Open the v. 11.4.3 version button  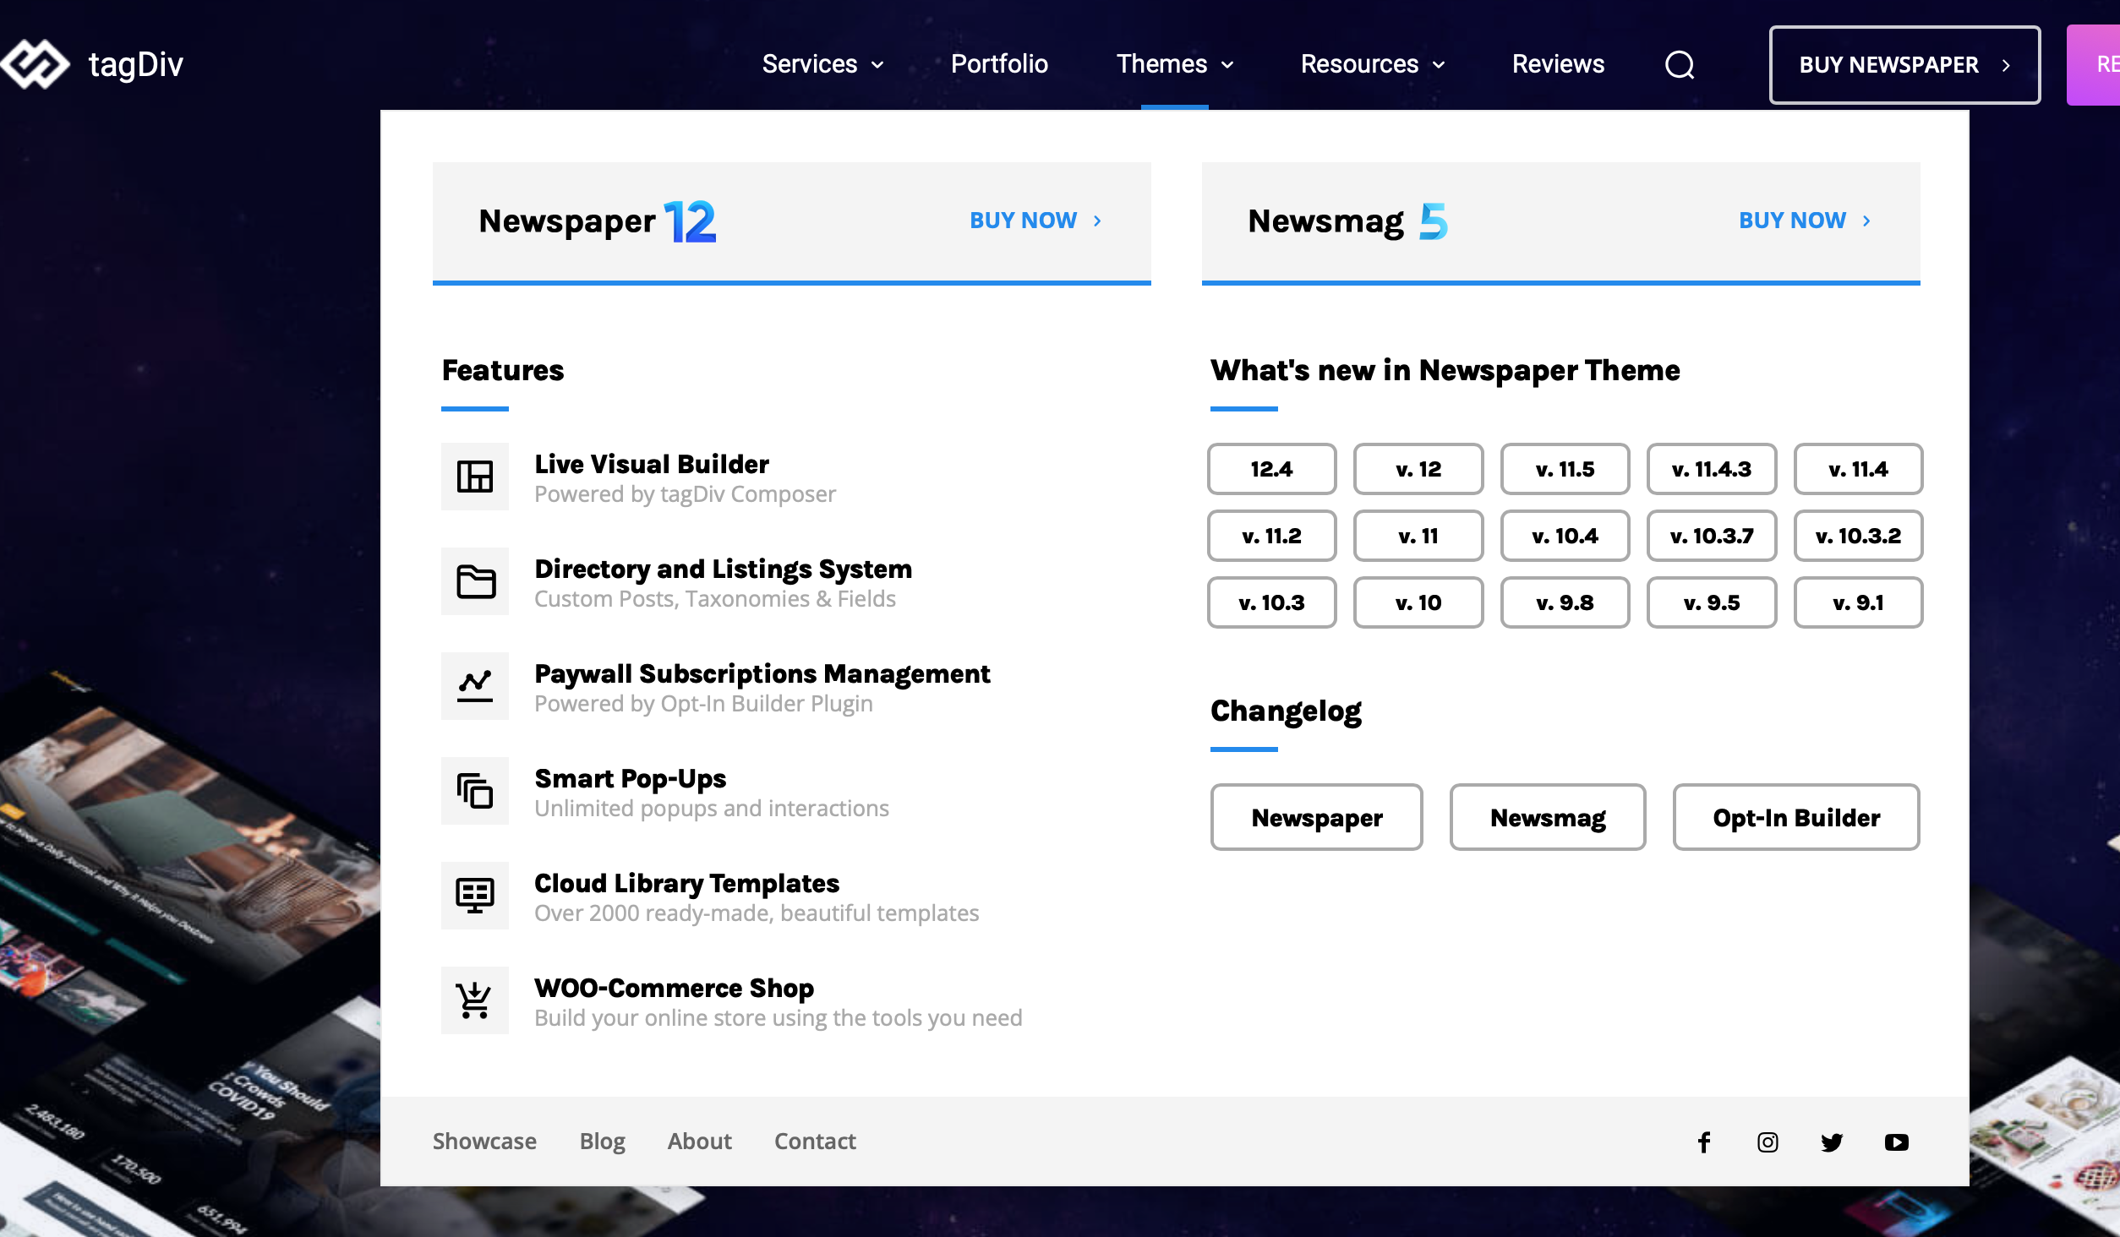coord(1712,469)
